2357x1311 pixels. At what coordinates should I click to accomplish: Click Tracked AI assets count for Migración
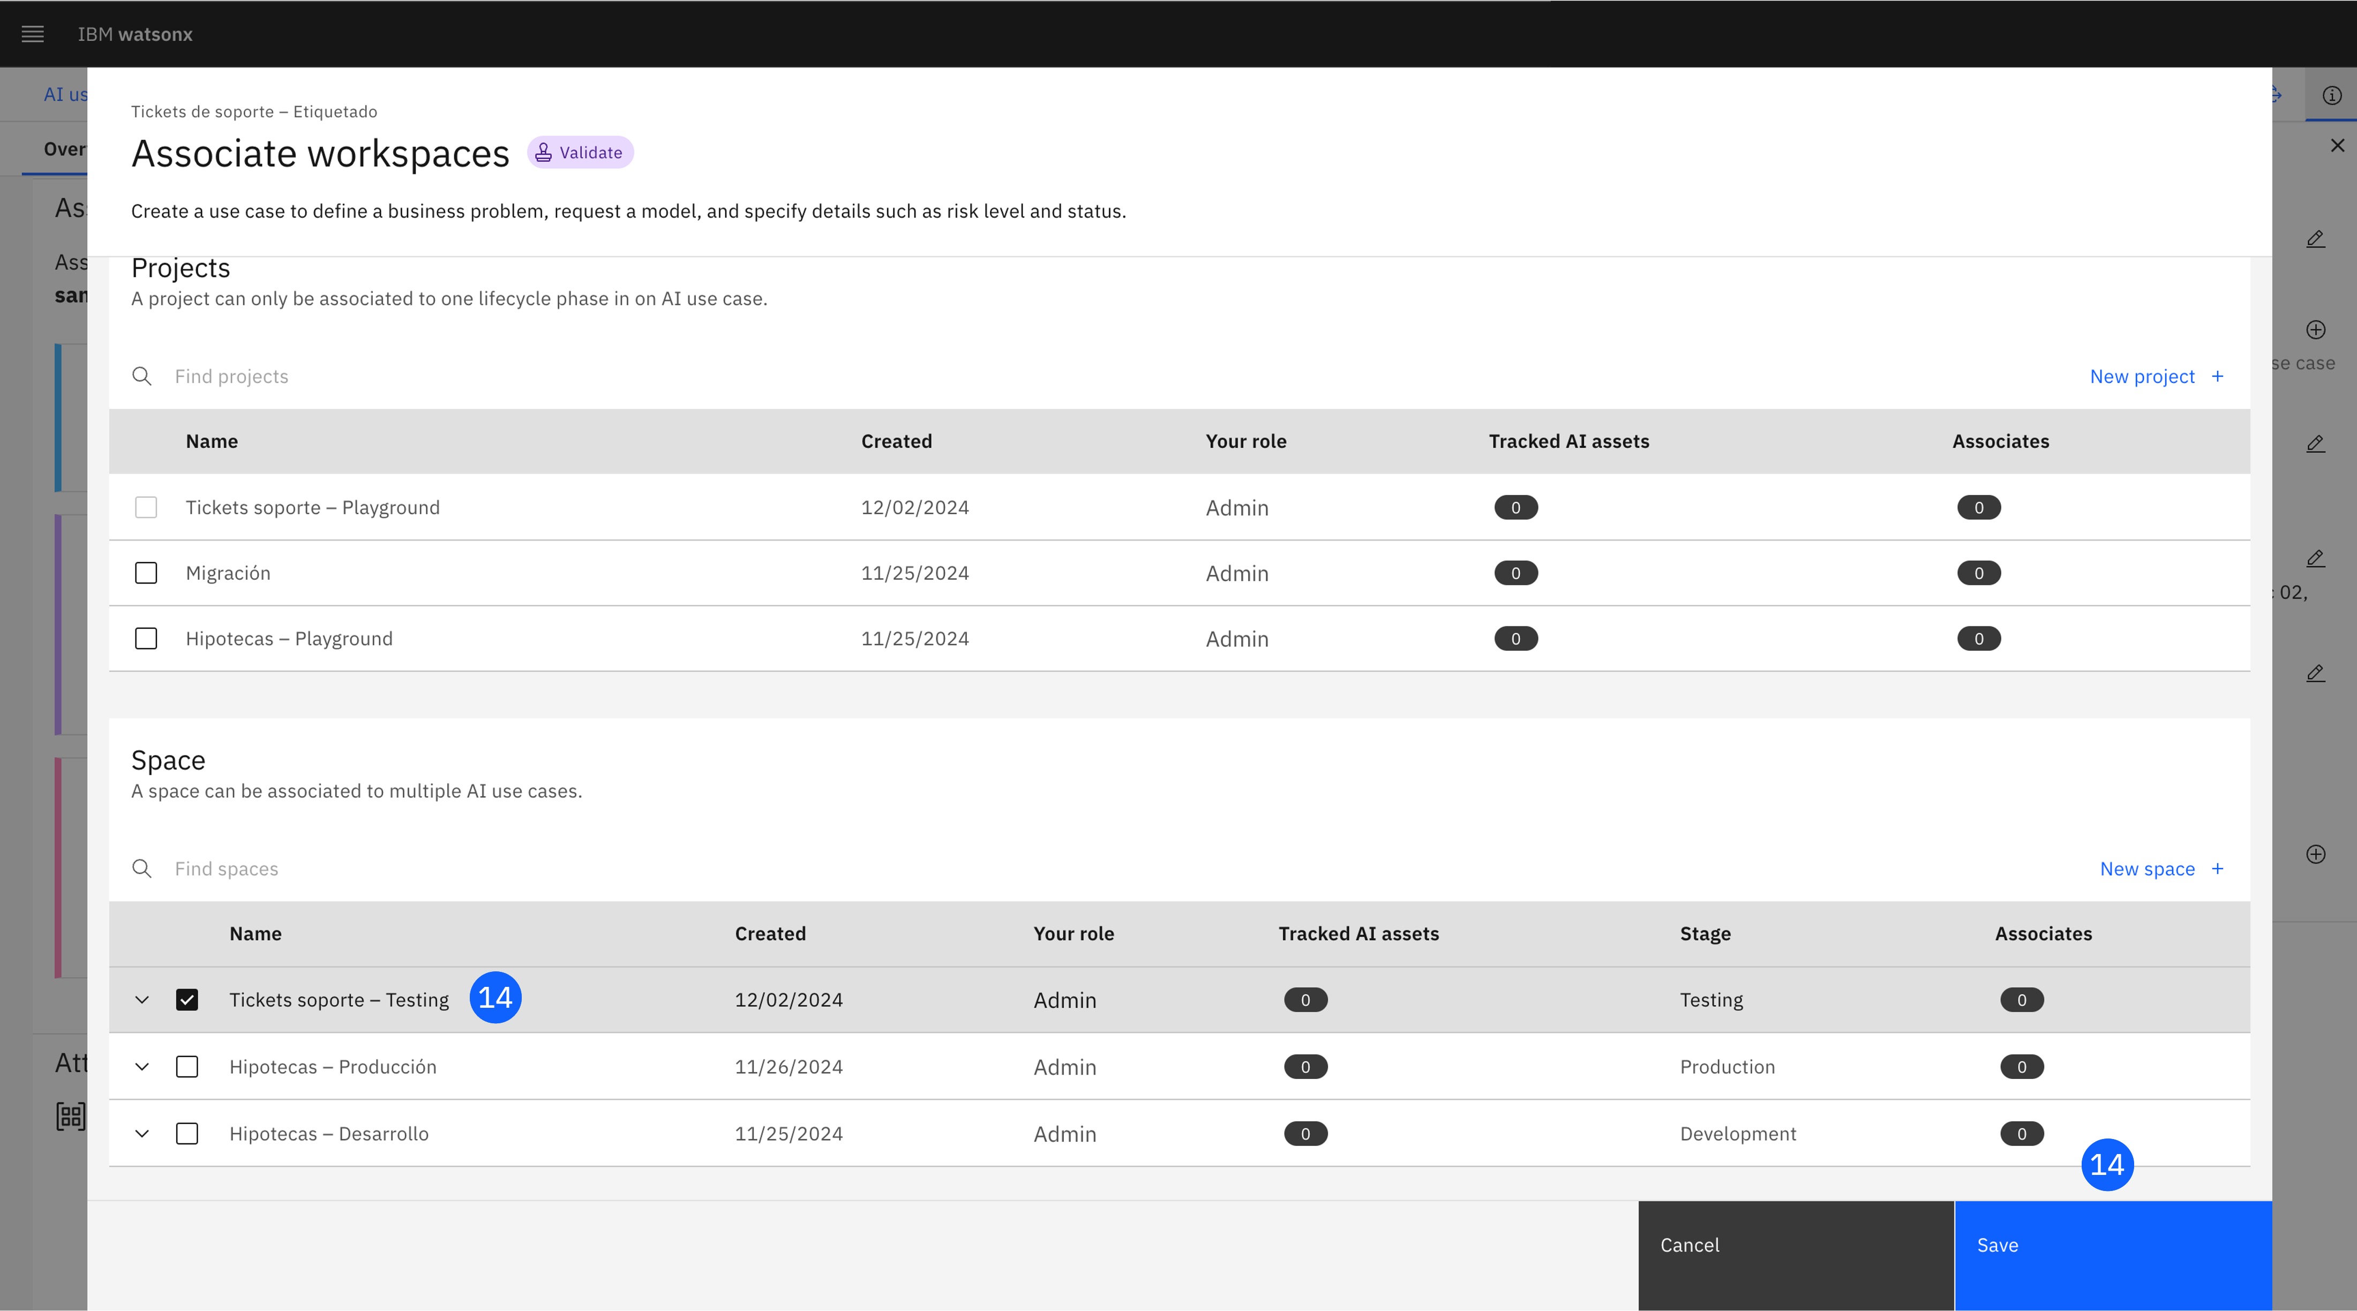click(1515, 573)
